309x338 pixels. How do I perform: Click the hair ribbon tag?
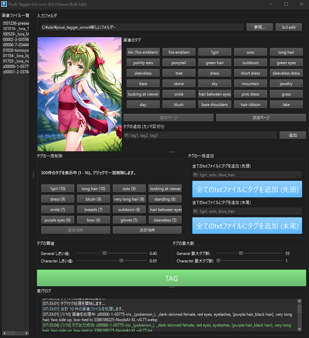click(x=251, y=105)
